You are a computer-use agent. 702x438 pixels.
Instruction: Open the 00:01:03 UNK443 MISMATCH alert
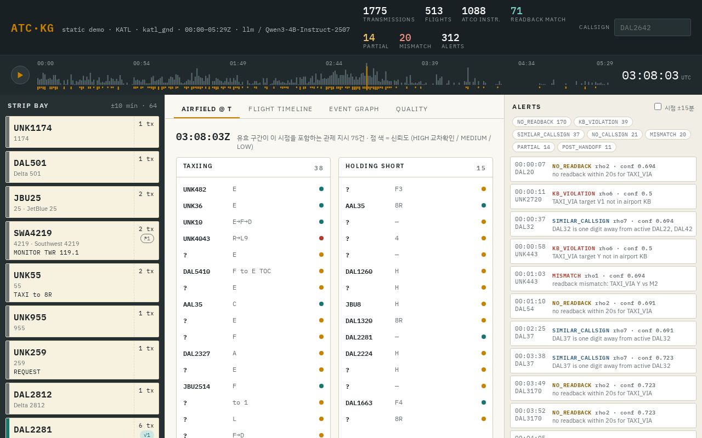603,279
